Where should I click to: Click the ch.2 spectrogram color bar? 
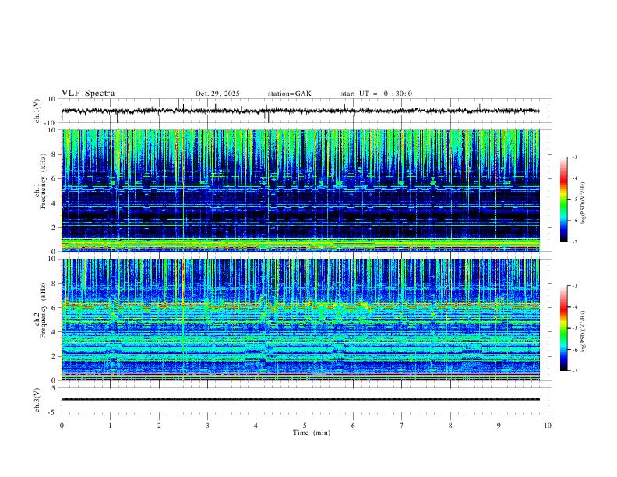tap(564, 328)
